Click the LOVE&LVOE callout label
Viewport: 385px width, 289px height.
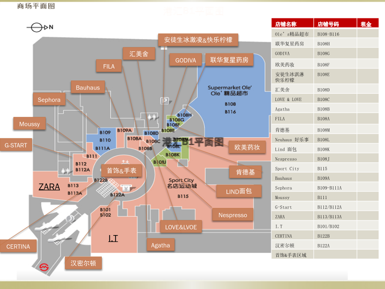[x=181, y=227]
